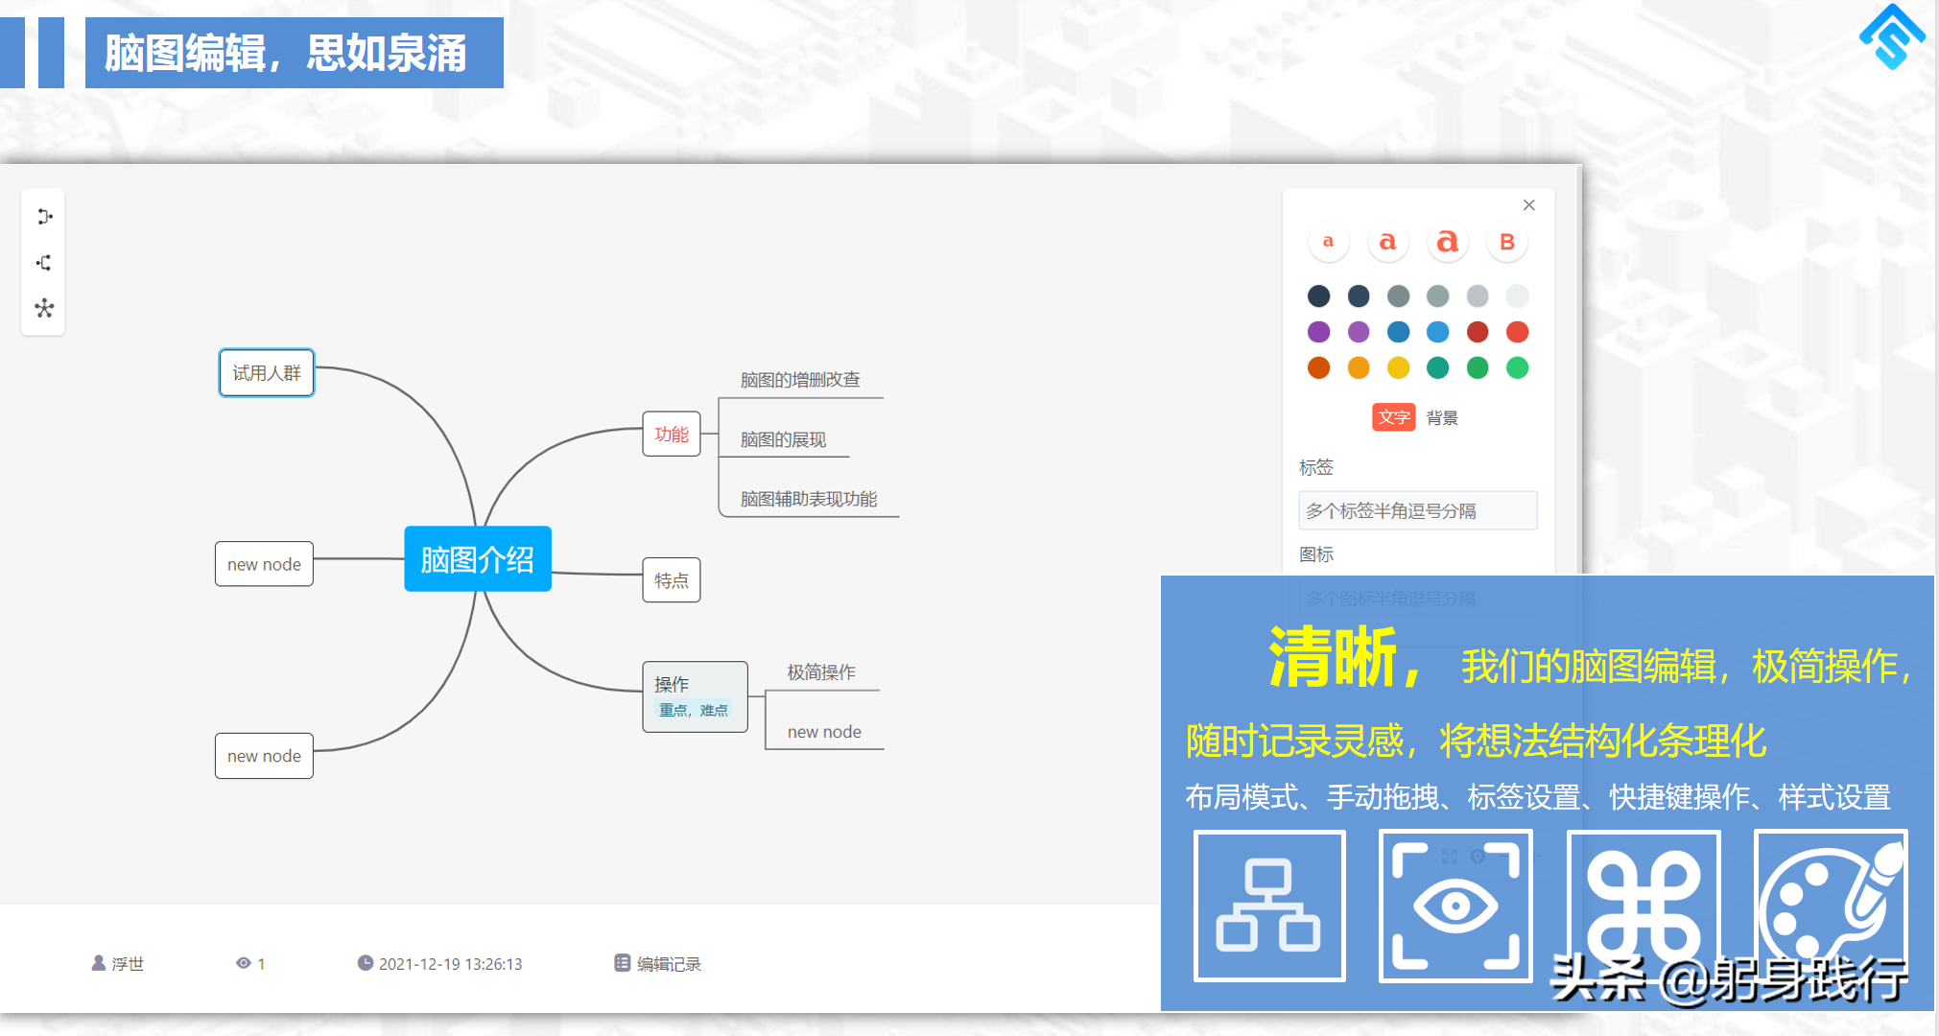Viewport: 1939px width, 1036px height.
Task: Select the 操作 node with tags
Action: pyautogui.click(x=695, y=696)
